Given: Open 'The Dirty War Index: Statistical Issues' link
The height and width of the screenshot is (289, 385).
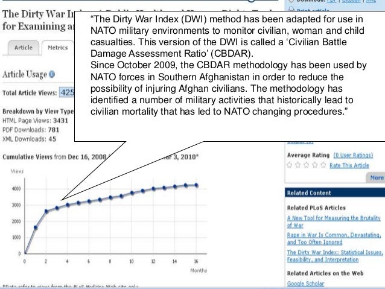Looking at the screenshot, I should point(335,256).
